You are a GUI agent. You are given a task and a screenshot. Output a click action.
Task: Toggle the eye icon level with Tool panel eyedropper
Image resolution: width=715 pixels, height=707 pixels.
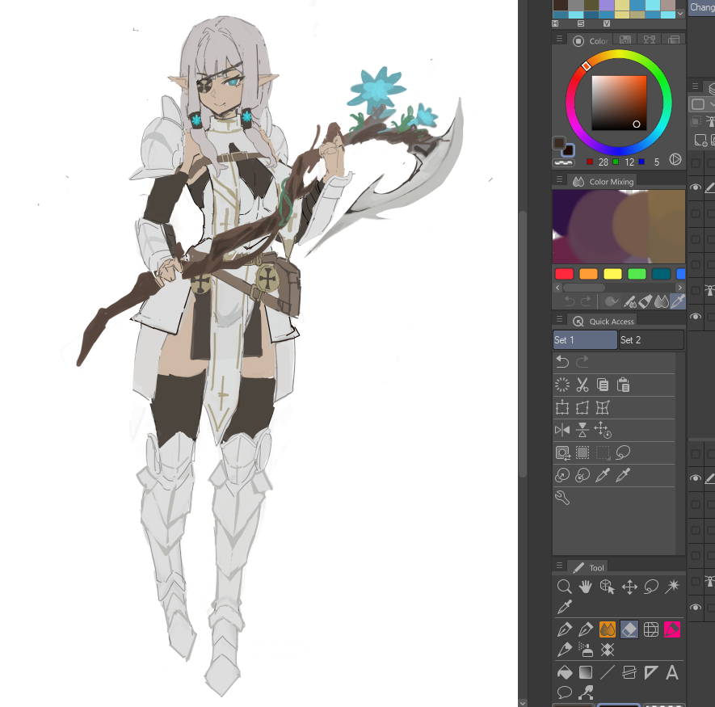click(696, 607)
